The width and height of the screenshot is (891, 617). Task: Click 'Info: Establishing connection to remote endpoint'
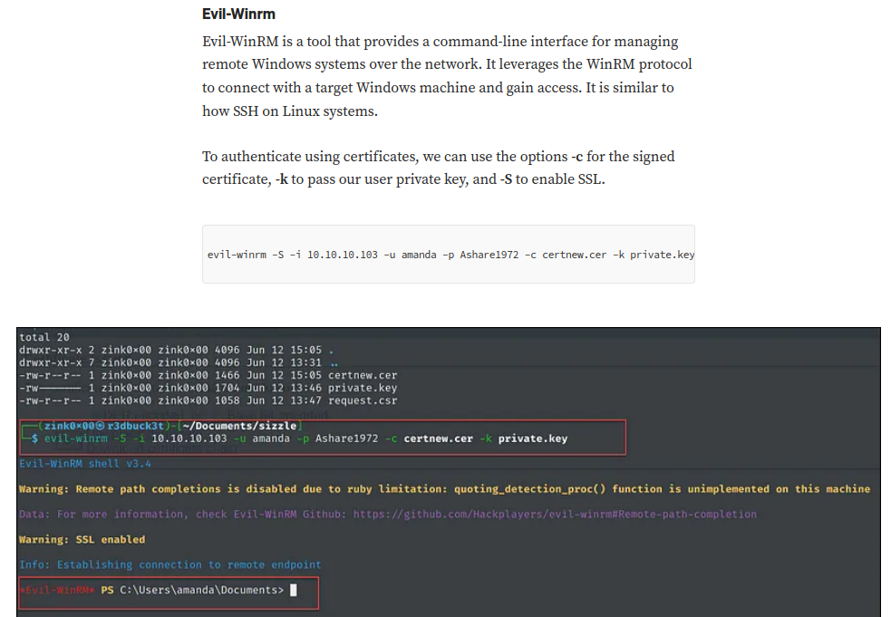point(169,564)
